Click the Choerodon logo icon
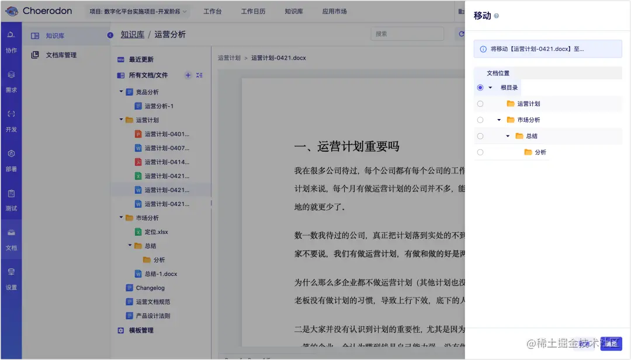This screenshot has width=631, height=360. click(x=12, y=11)
